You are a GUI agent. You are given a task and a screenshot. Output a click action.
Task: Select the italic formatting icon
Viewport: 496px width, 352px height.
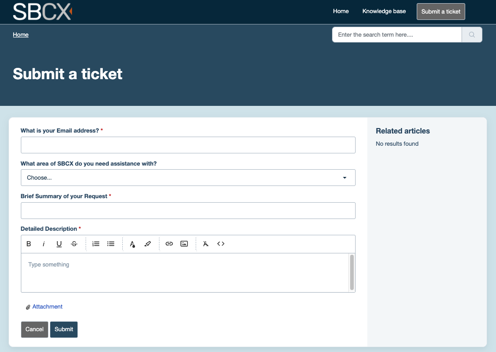pos(43,243)
